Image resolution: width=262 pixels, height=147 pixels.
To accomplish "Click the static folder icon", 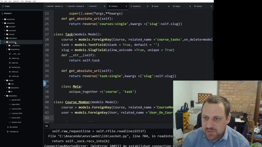I will click(x=7, y=80).
